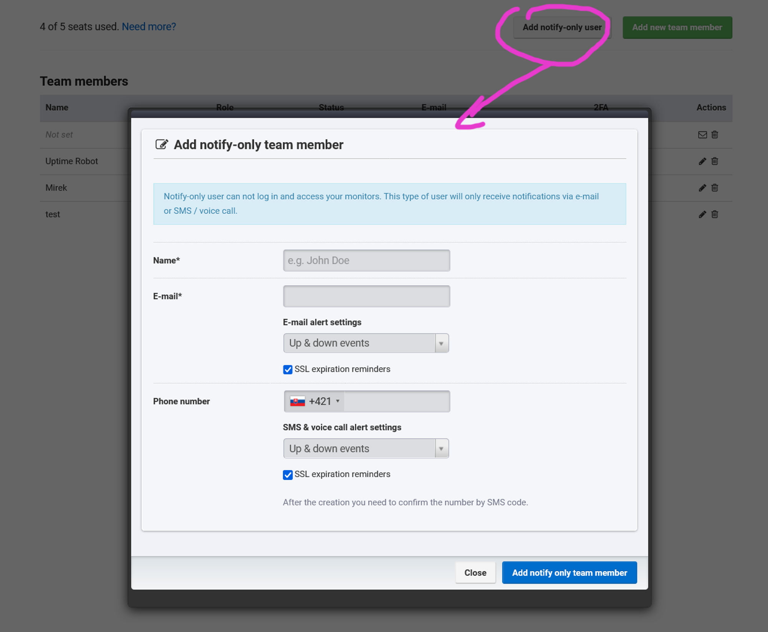
Task: Click the resend email icon for Not set row
Action: 702,134
